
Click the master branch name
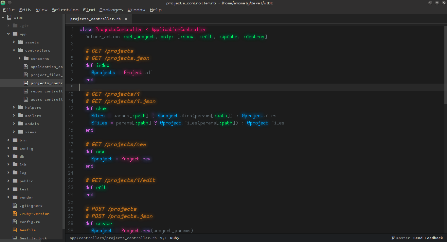(x=403, y=238)
